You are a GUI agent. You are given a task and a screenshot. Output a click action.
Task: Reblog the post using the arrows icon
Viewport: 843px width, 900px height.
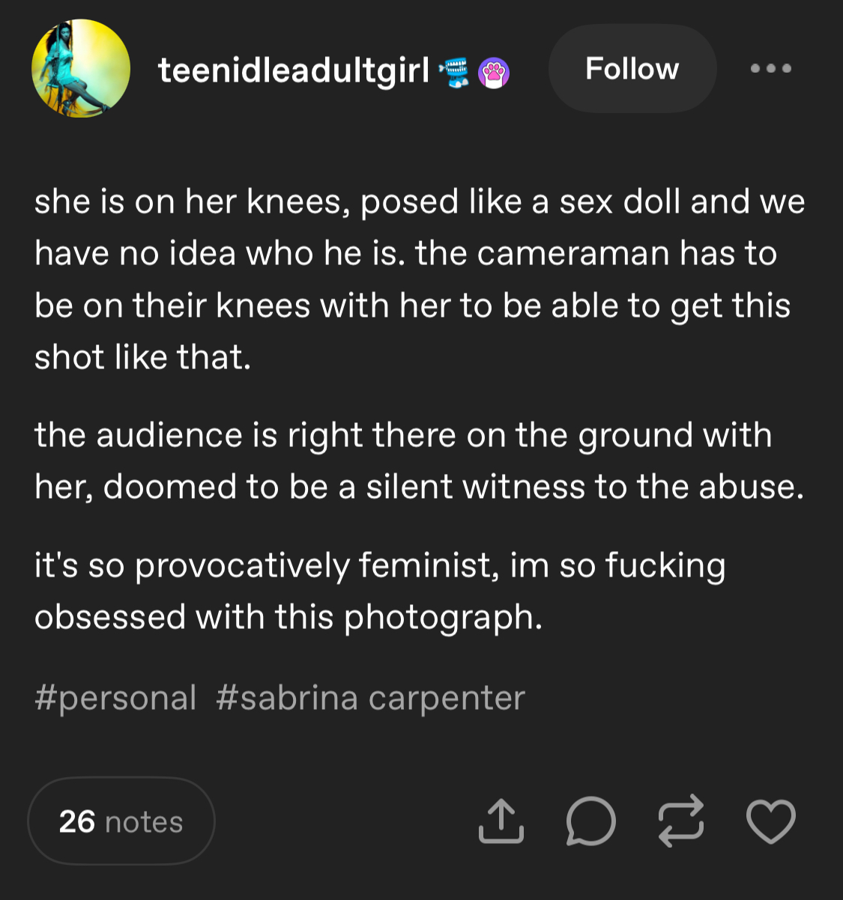pyautogui.click(x=681, y=821)
